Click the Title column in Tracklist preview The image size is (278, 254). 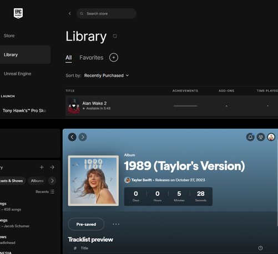(x=84, y=248)
